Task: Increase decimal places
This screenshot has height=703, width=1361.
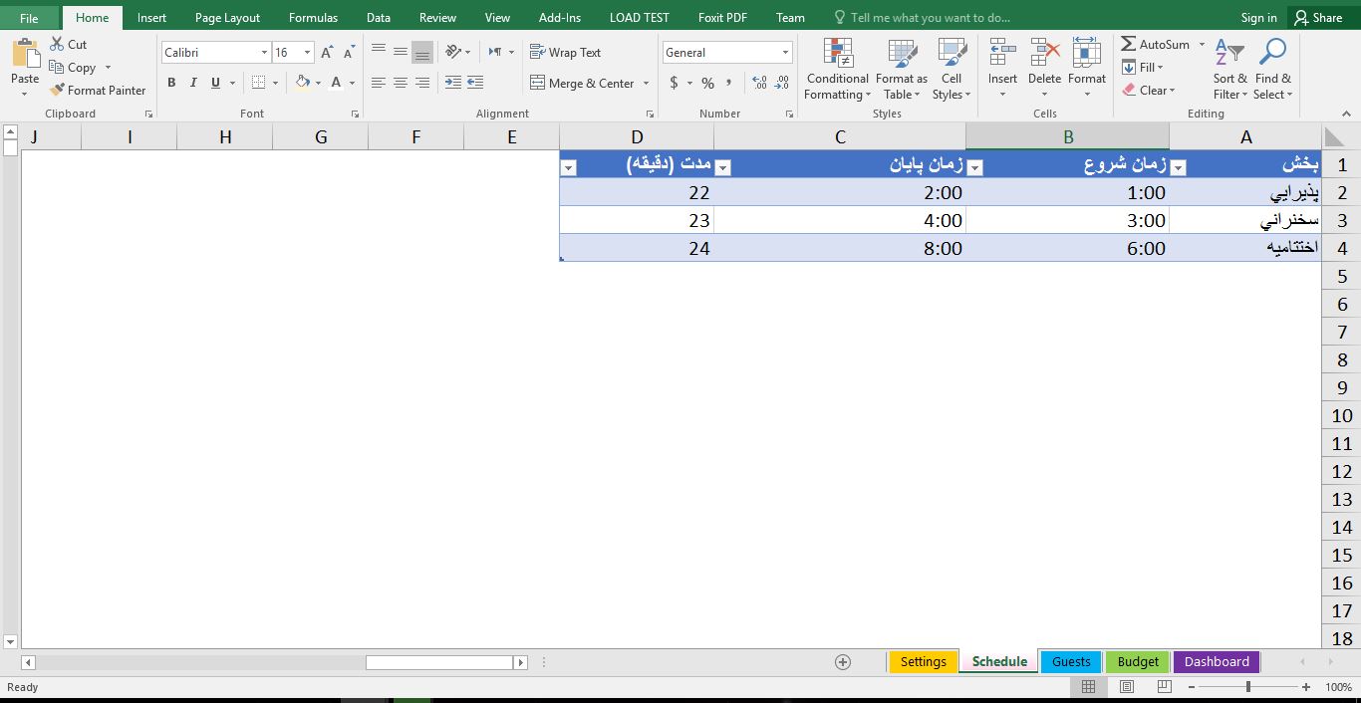Action: (759, 83)
